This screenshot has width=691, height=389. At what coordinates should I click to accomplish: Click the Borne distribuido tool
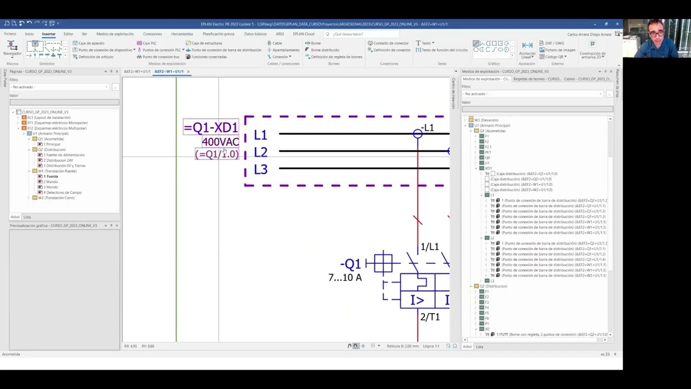322,50
